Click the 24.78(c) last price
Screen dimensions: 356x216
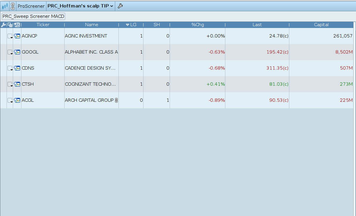pos(279,36)
